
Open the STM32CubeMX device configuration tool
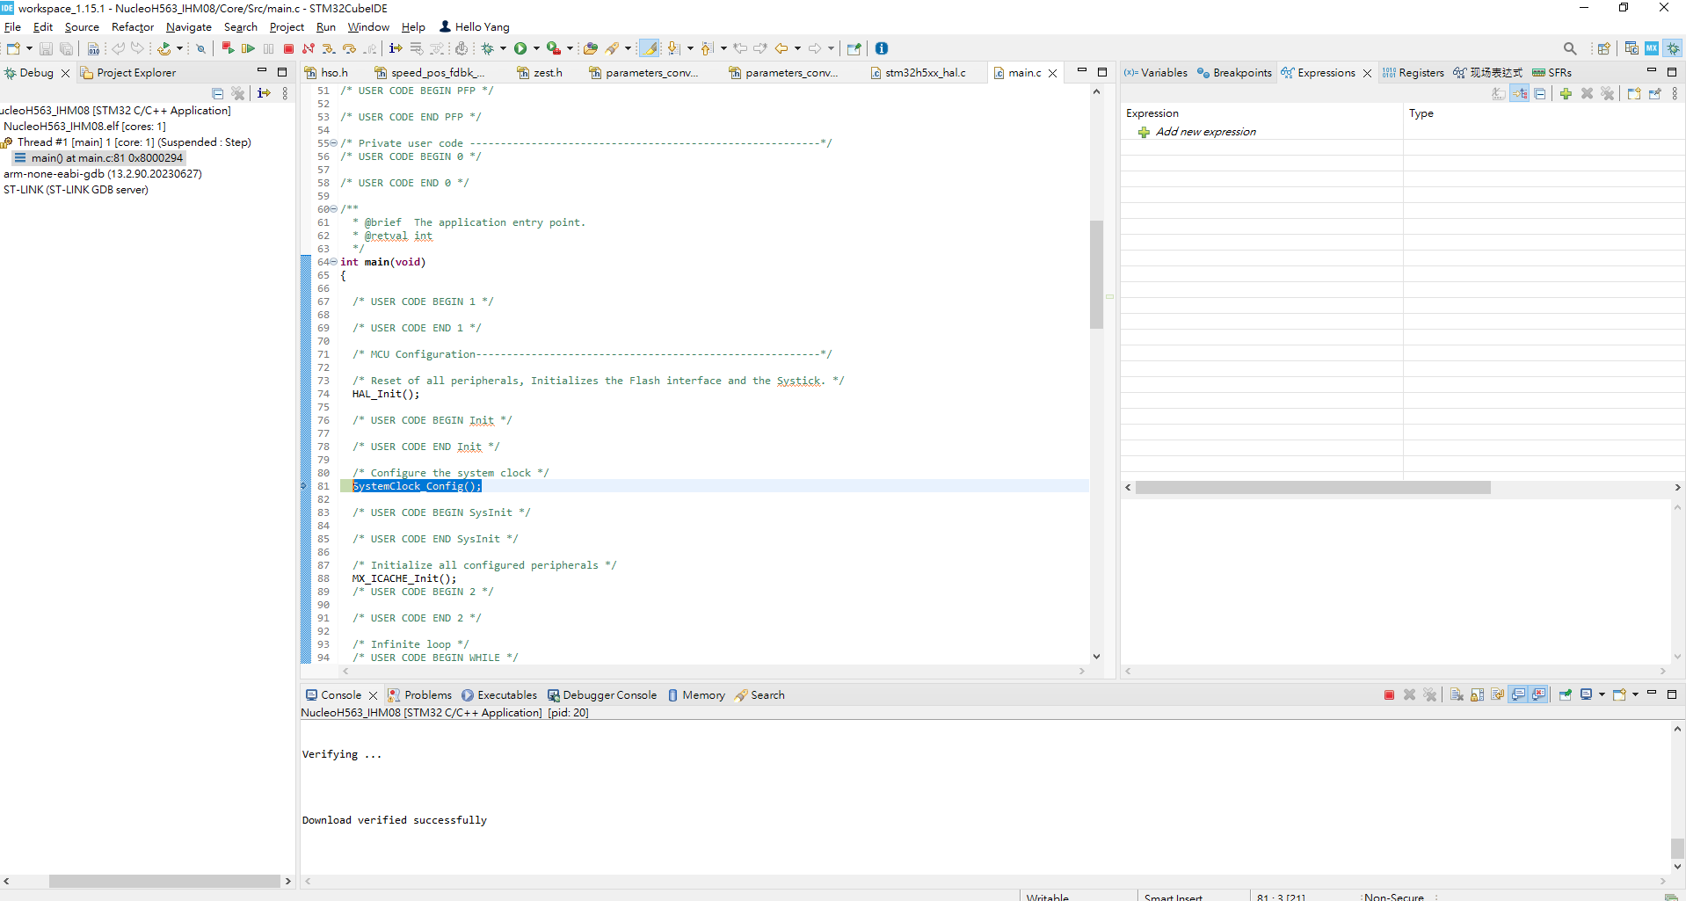pos(1653,48)
